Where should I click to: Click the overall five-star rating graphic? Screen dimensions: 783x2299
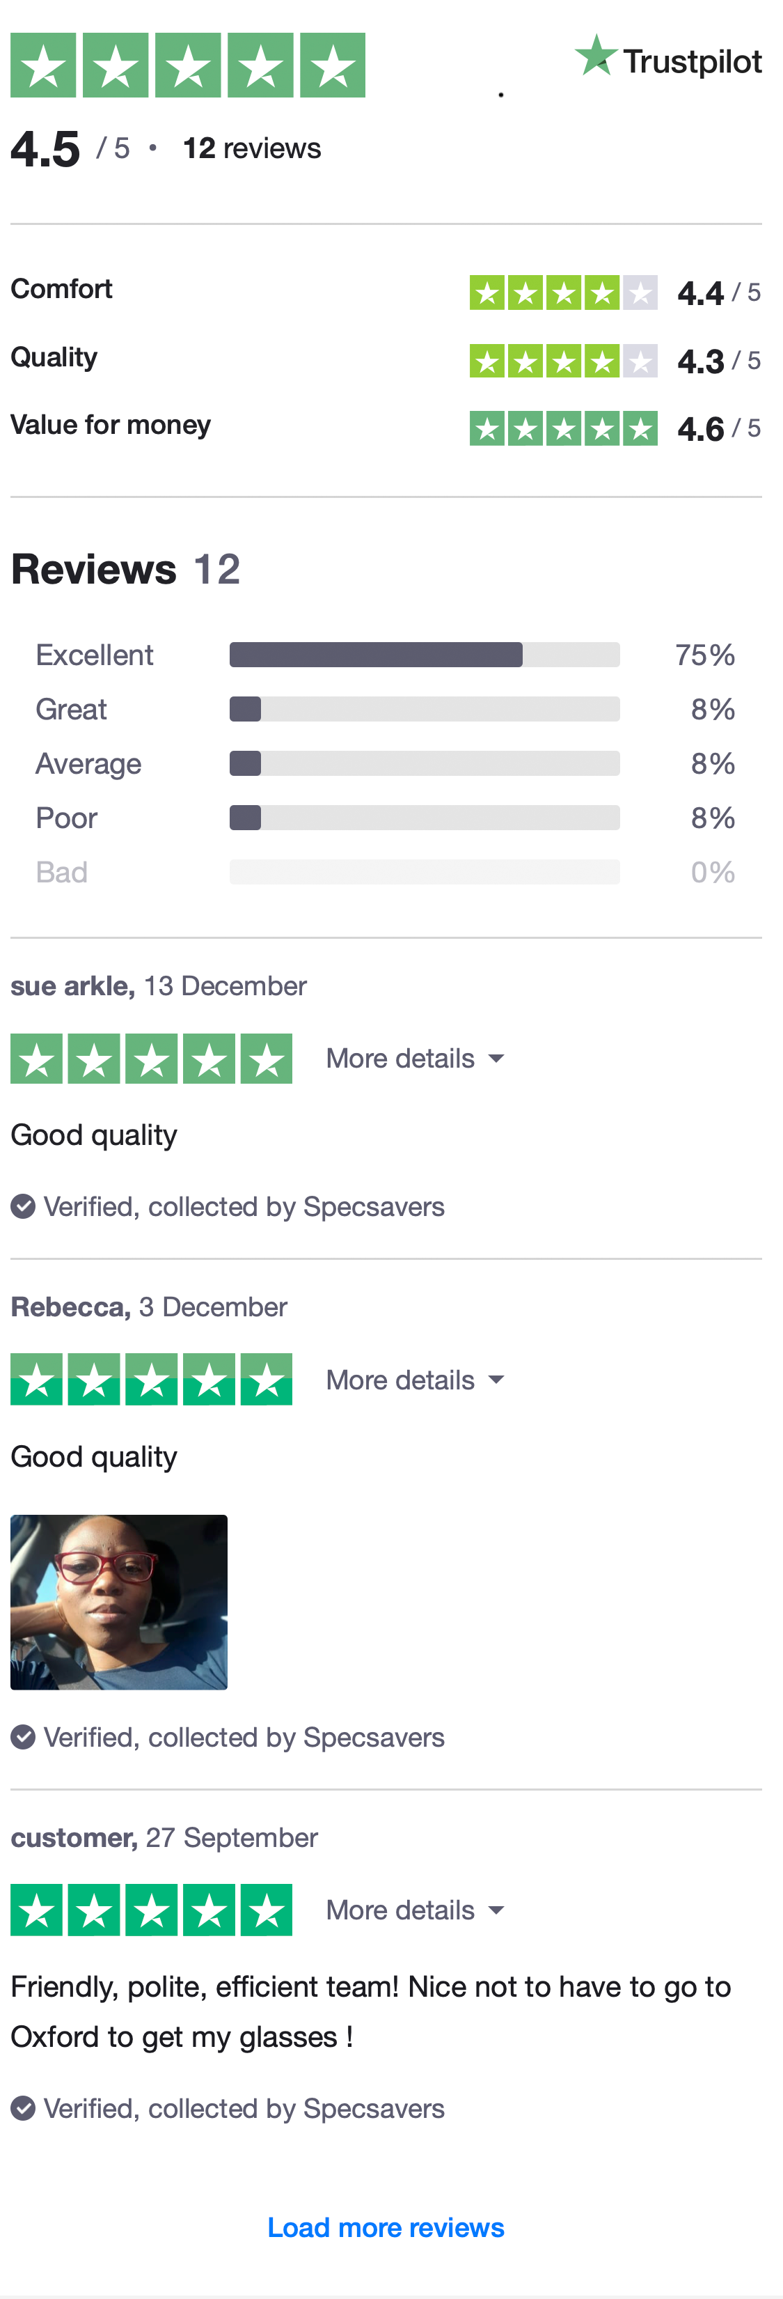pos(188,65)
